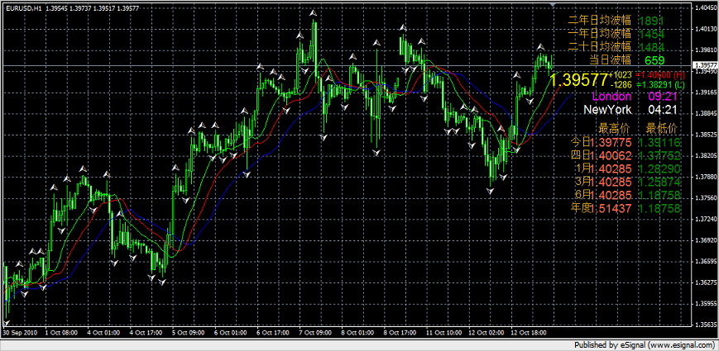Click the EURUSD,H1 chart title text
Screen dimensions: 719x351
coord(23,9)
